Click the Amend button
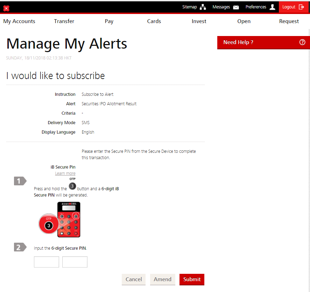Screen dimensions: 310x292 [x=162, y=279]
